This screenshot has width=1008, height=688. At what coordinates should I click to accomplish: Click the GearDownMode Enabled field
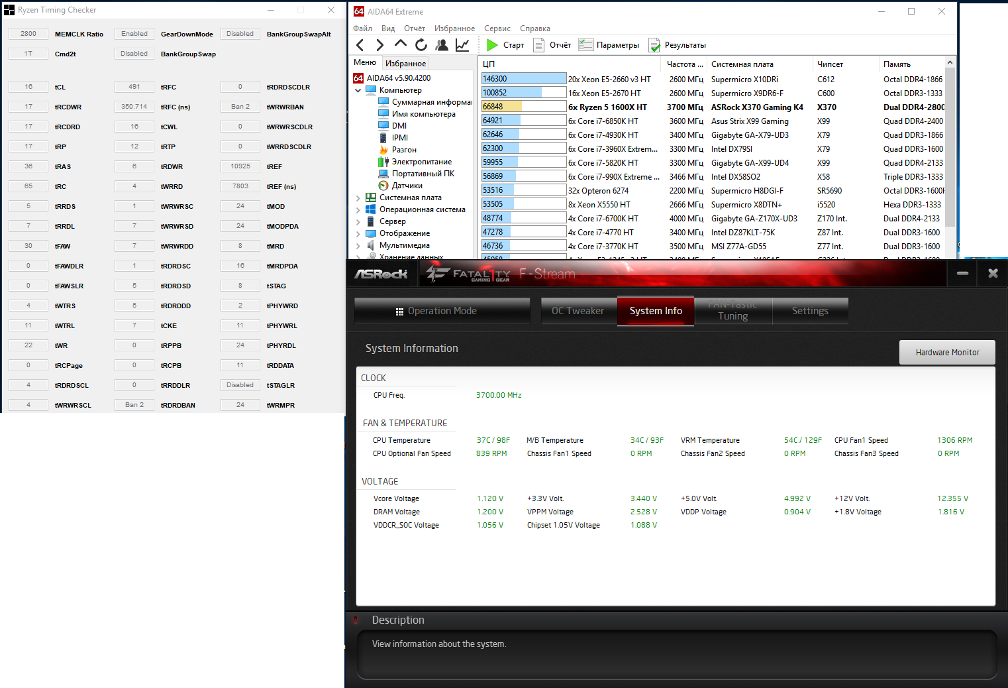pos(134,34)
